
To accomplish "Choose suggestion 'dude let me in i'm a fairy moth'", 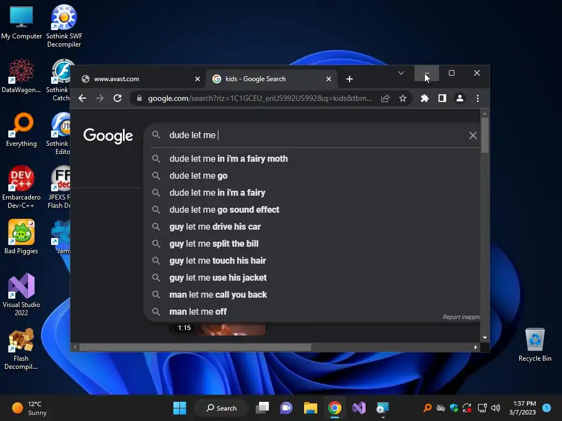I will 312,158.
